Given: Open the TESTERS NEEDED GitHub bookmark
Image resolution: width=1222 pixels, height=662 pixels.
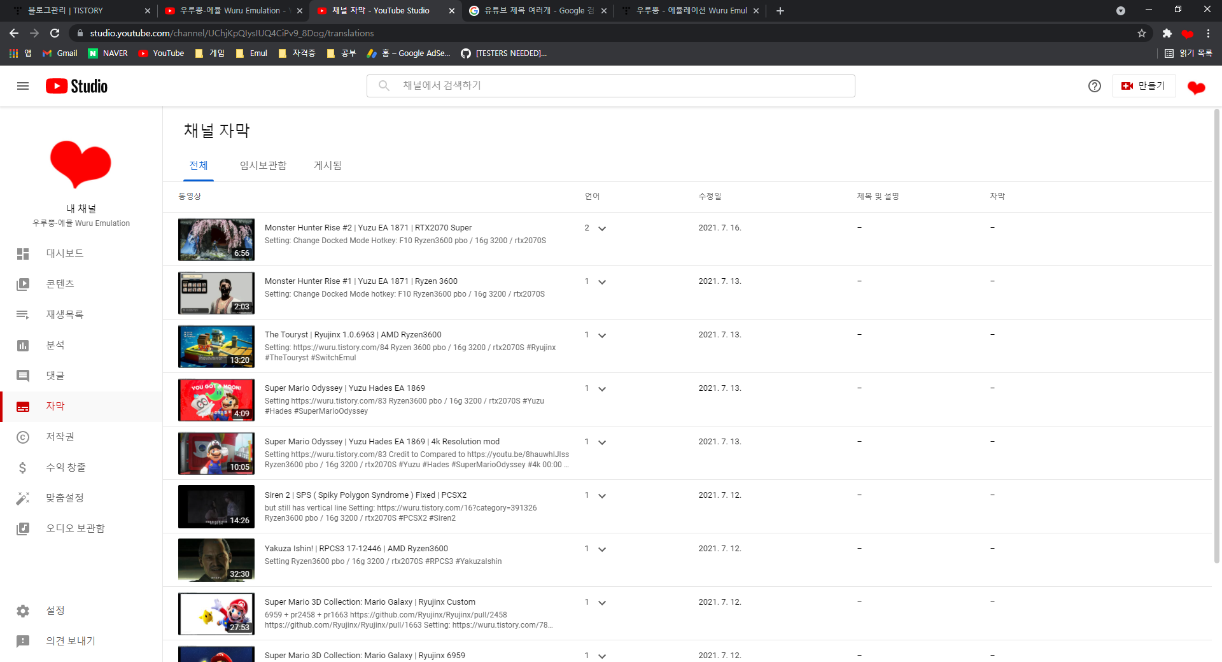Looking at the screenshot, I should pos(503,53).
